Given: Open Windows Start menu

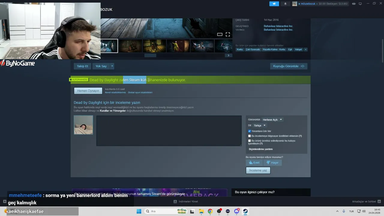Looking at the screenshot, I should (139, 211).
